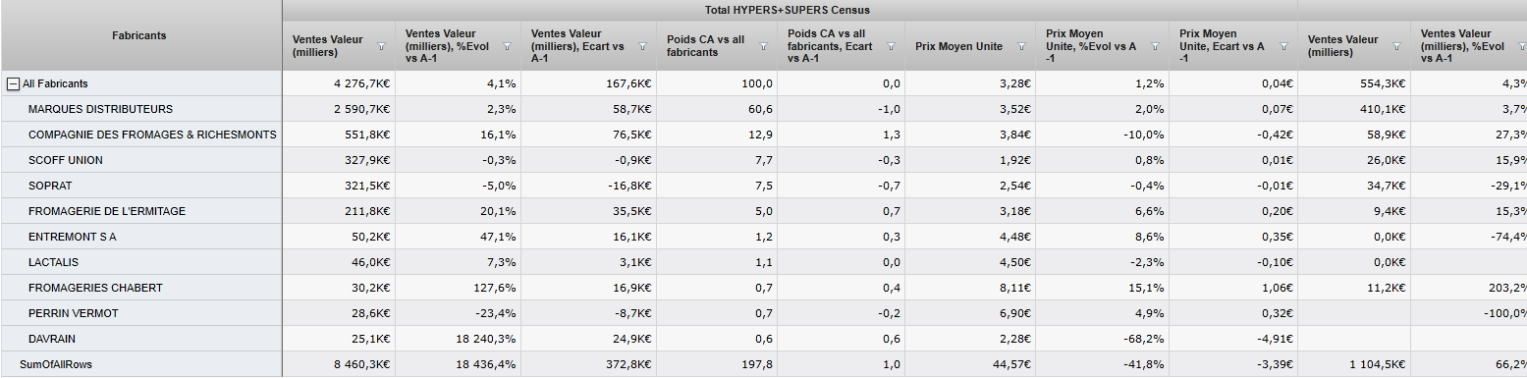Open filter on Prix Moyen Unite Ecart column
This screenshot has height=378, width=1527.
[x=1283, y=46]
